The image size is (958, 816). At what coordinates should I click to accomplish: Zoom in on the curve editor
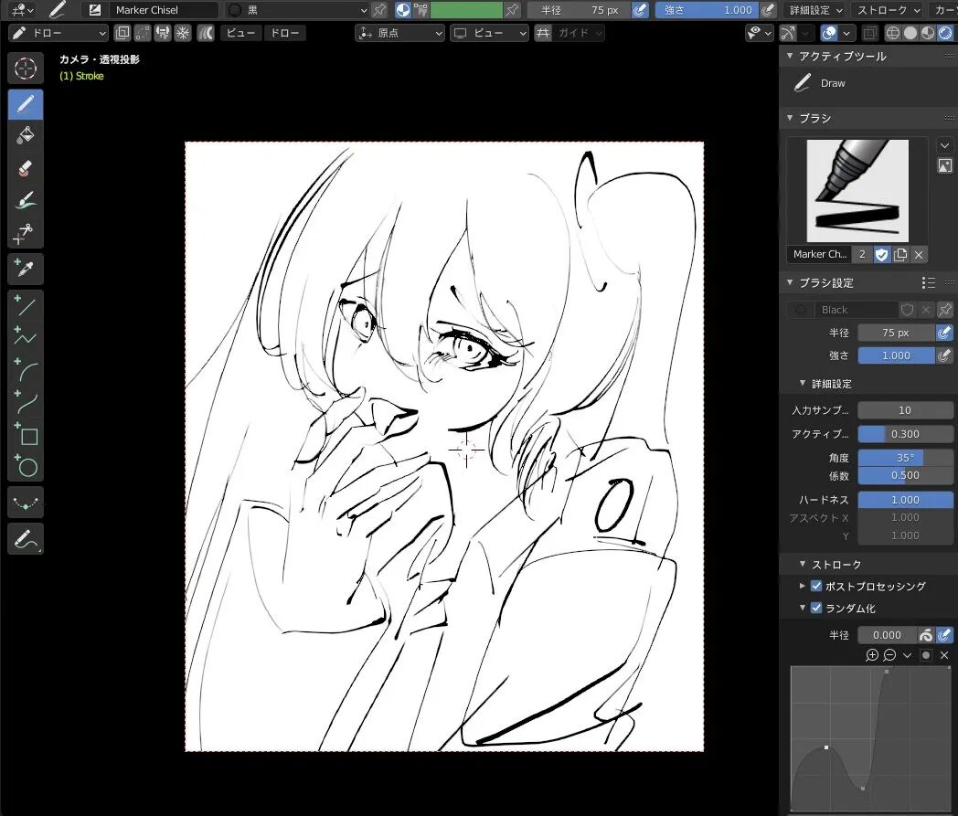[872, 655]
